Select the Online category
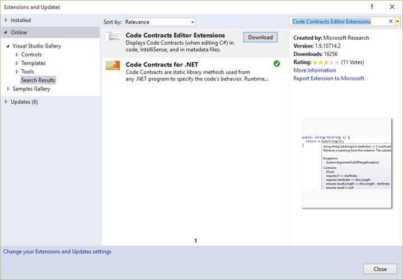This screenshot has width=403, height=280. tap(19, 32)
